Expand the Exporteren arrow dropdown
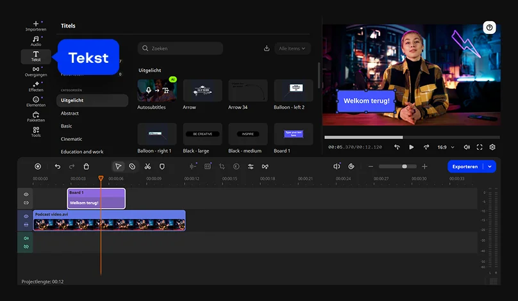 pos(490,167)
